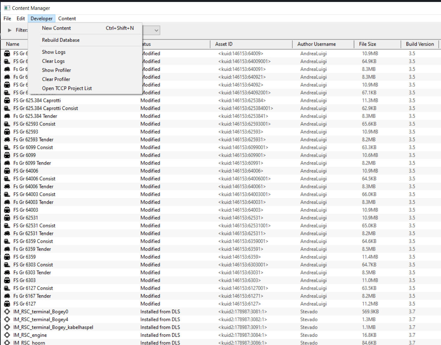441x345 pixels.
Task: Click consist icon of FS Gr 6359 Consist
Action: point(7,241)
